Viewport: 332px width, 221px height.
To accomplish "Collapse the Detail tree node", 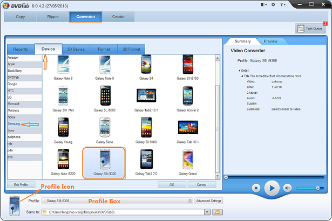I will 240,71.
